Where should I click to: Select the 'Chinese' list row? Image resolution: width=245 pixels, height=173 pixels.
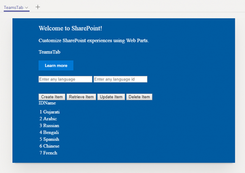point(49,146)
